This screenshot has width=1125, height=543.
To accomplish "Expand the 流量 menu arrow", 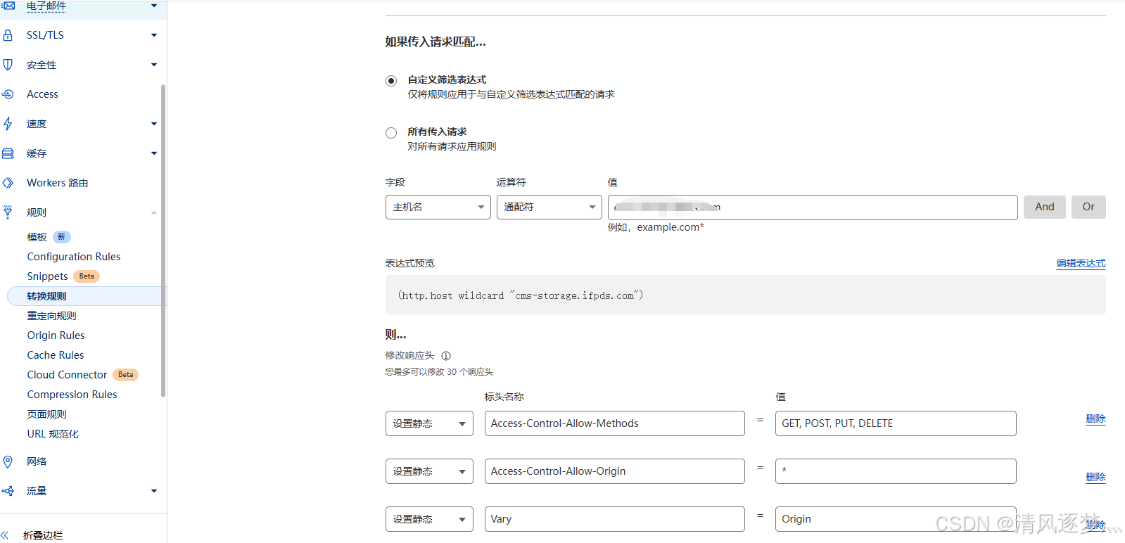I will pyautogui.click(x=154, y=491).
